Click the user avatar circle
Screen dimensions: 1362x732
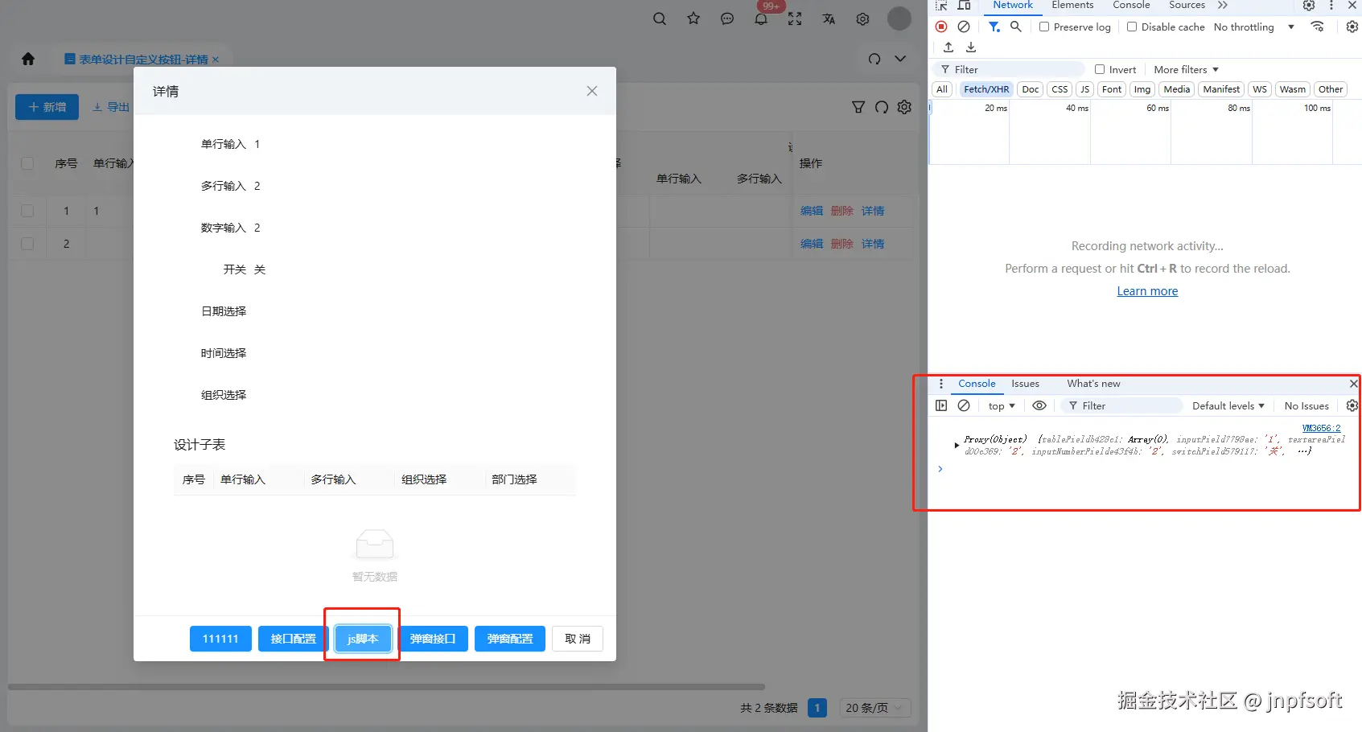[899, 18]
